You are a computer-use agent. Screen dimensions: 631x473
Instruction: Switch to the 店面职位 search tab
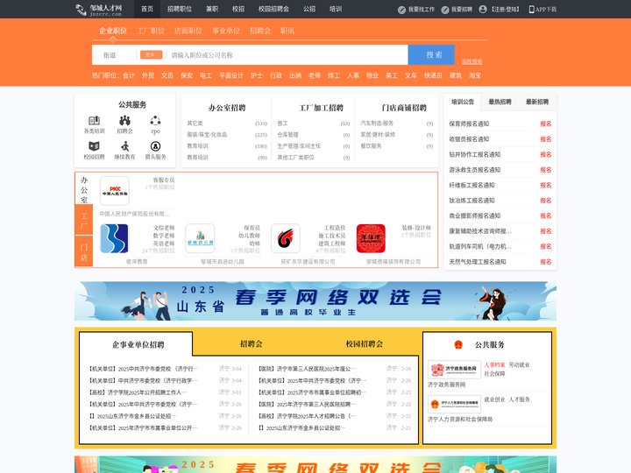[x=188, y=31]
